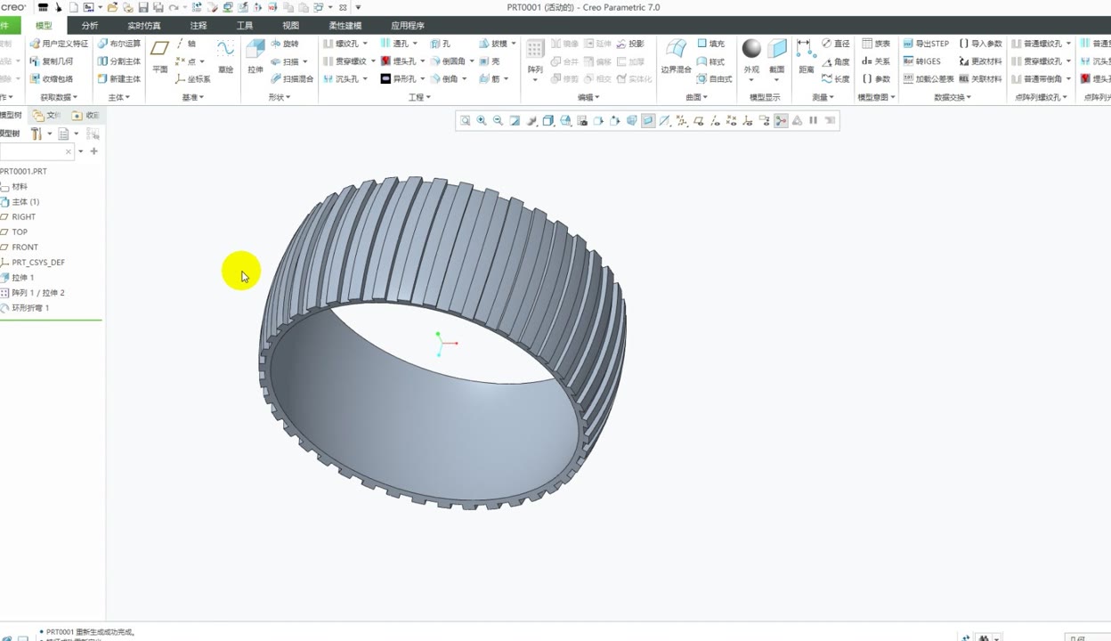Expand the 阵列 (Pattern) dropdown arrow

pyautogui.click(x=535, y=80)
